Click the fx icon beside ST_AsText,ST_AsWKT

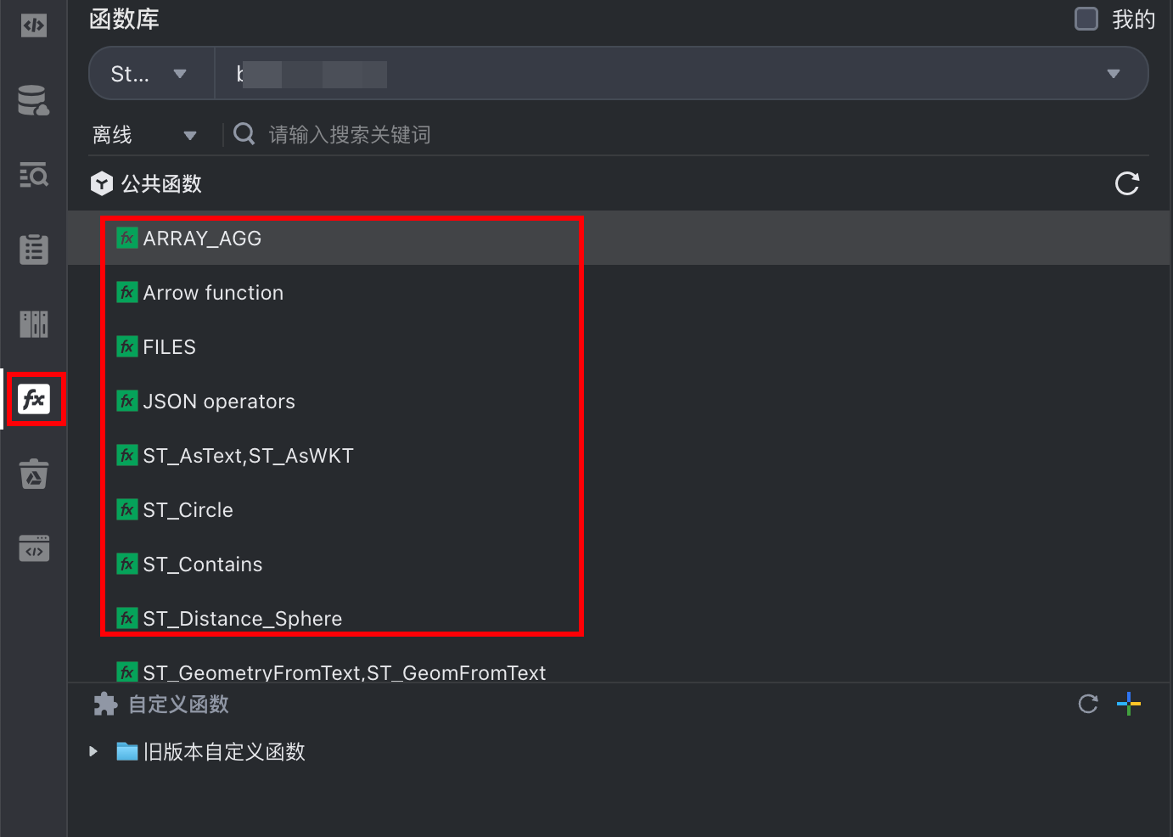(x=127, y=456)
